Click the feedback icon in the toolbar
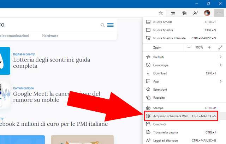 195,13
